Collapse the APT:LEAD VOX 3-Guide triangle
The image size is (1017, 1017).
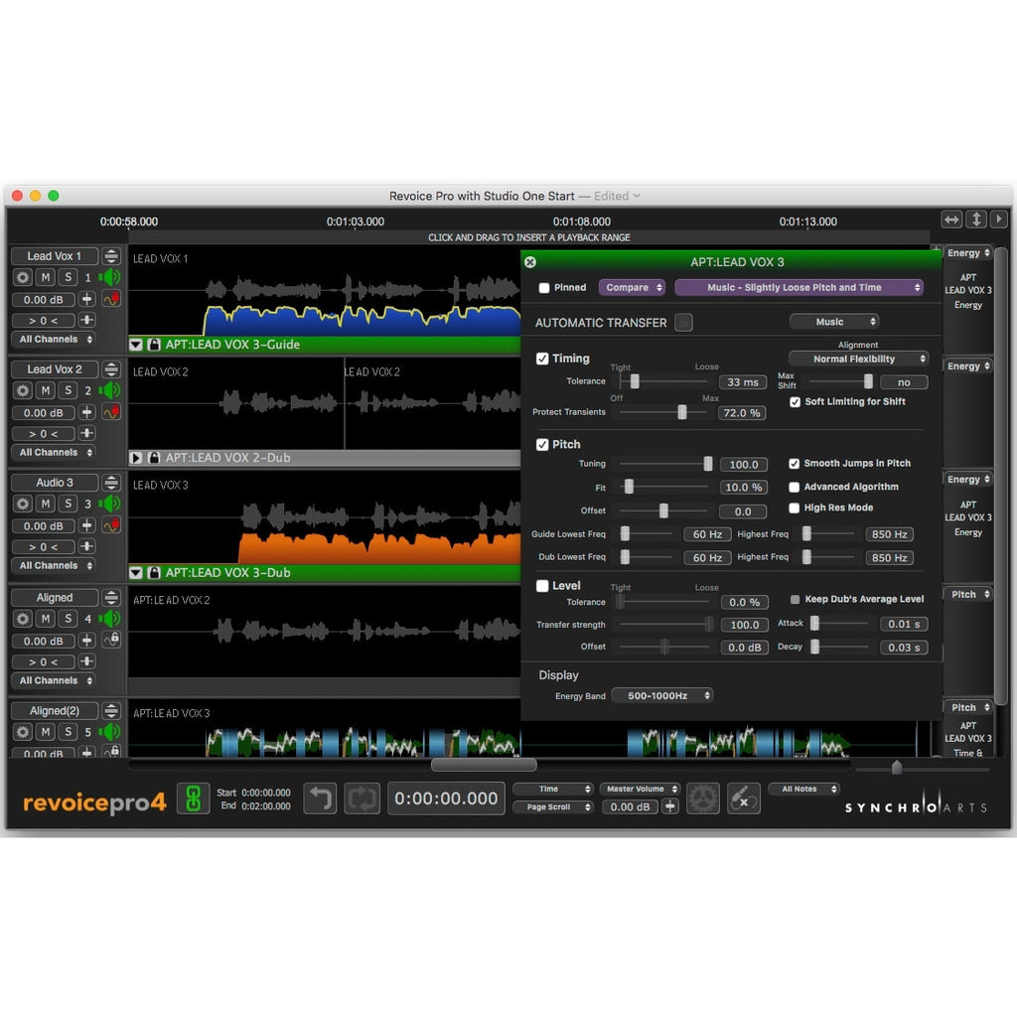(x=135, y=345)
